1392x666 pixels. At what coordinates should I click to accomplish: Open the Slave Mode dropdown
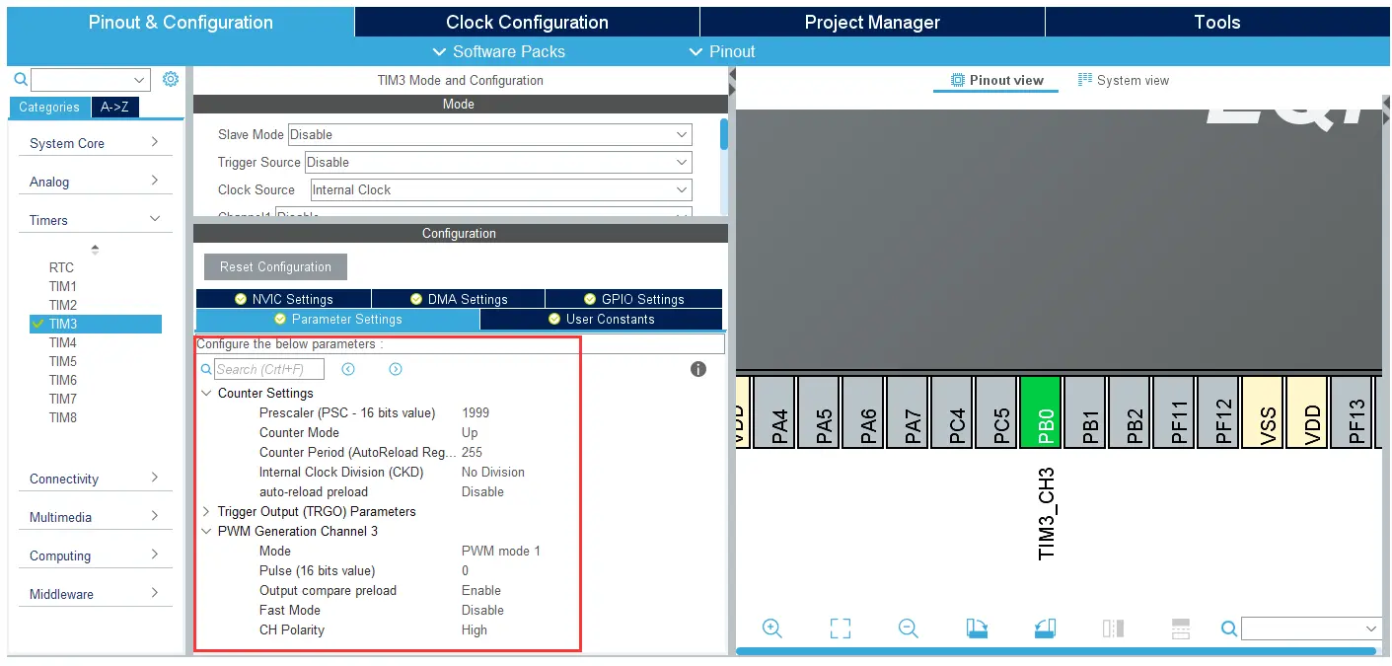click(x=489, y=135)
